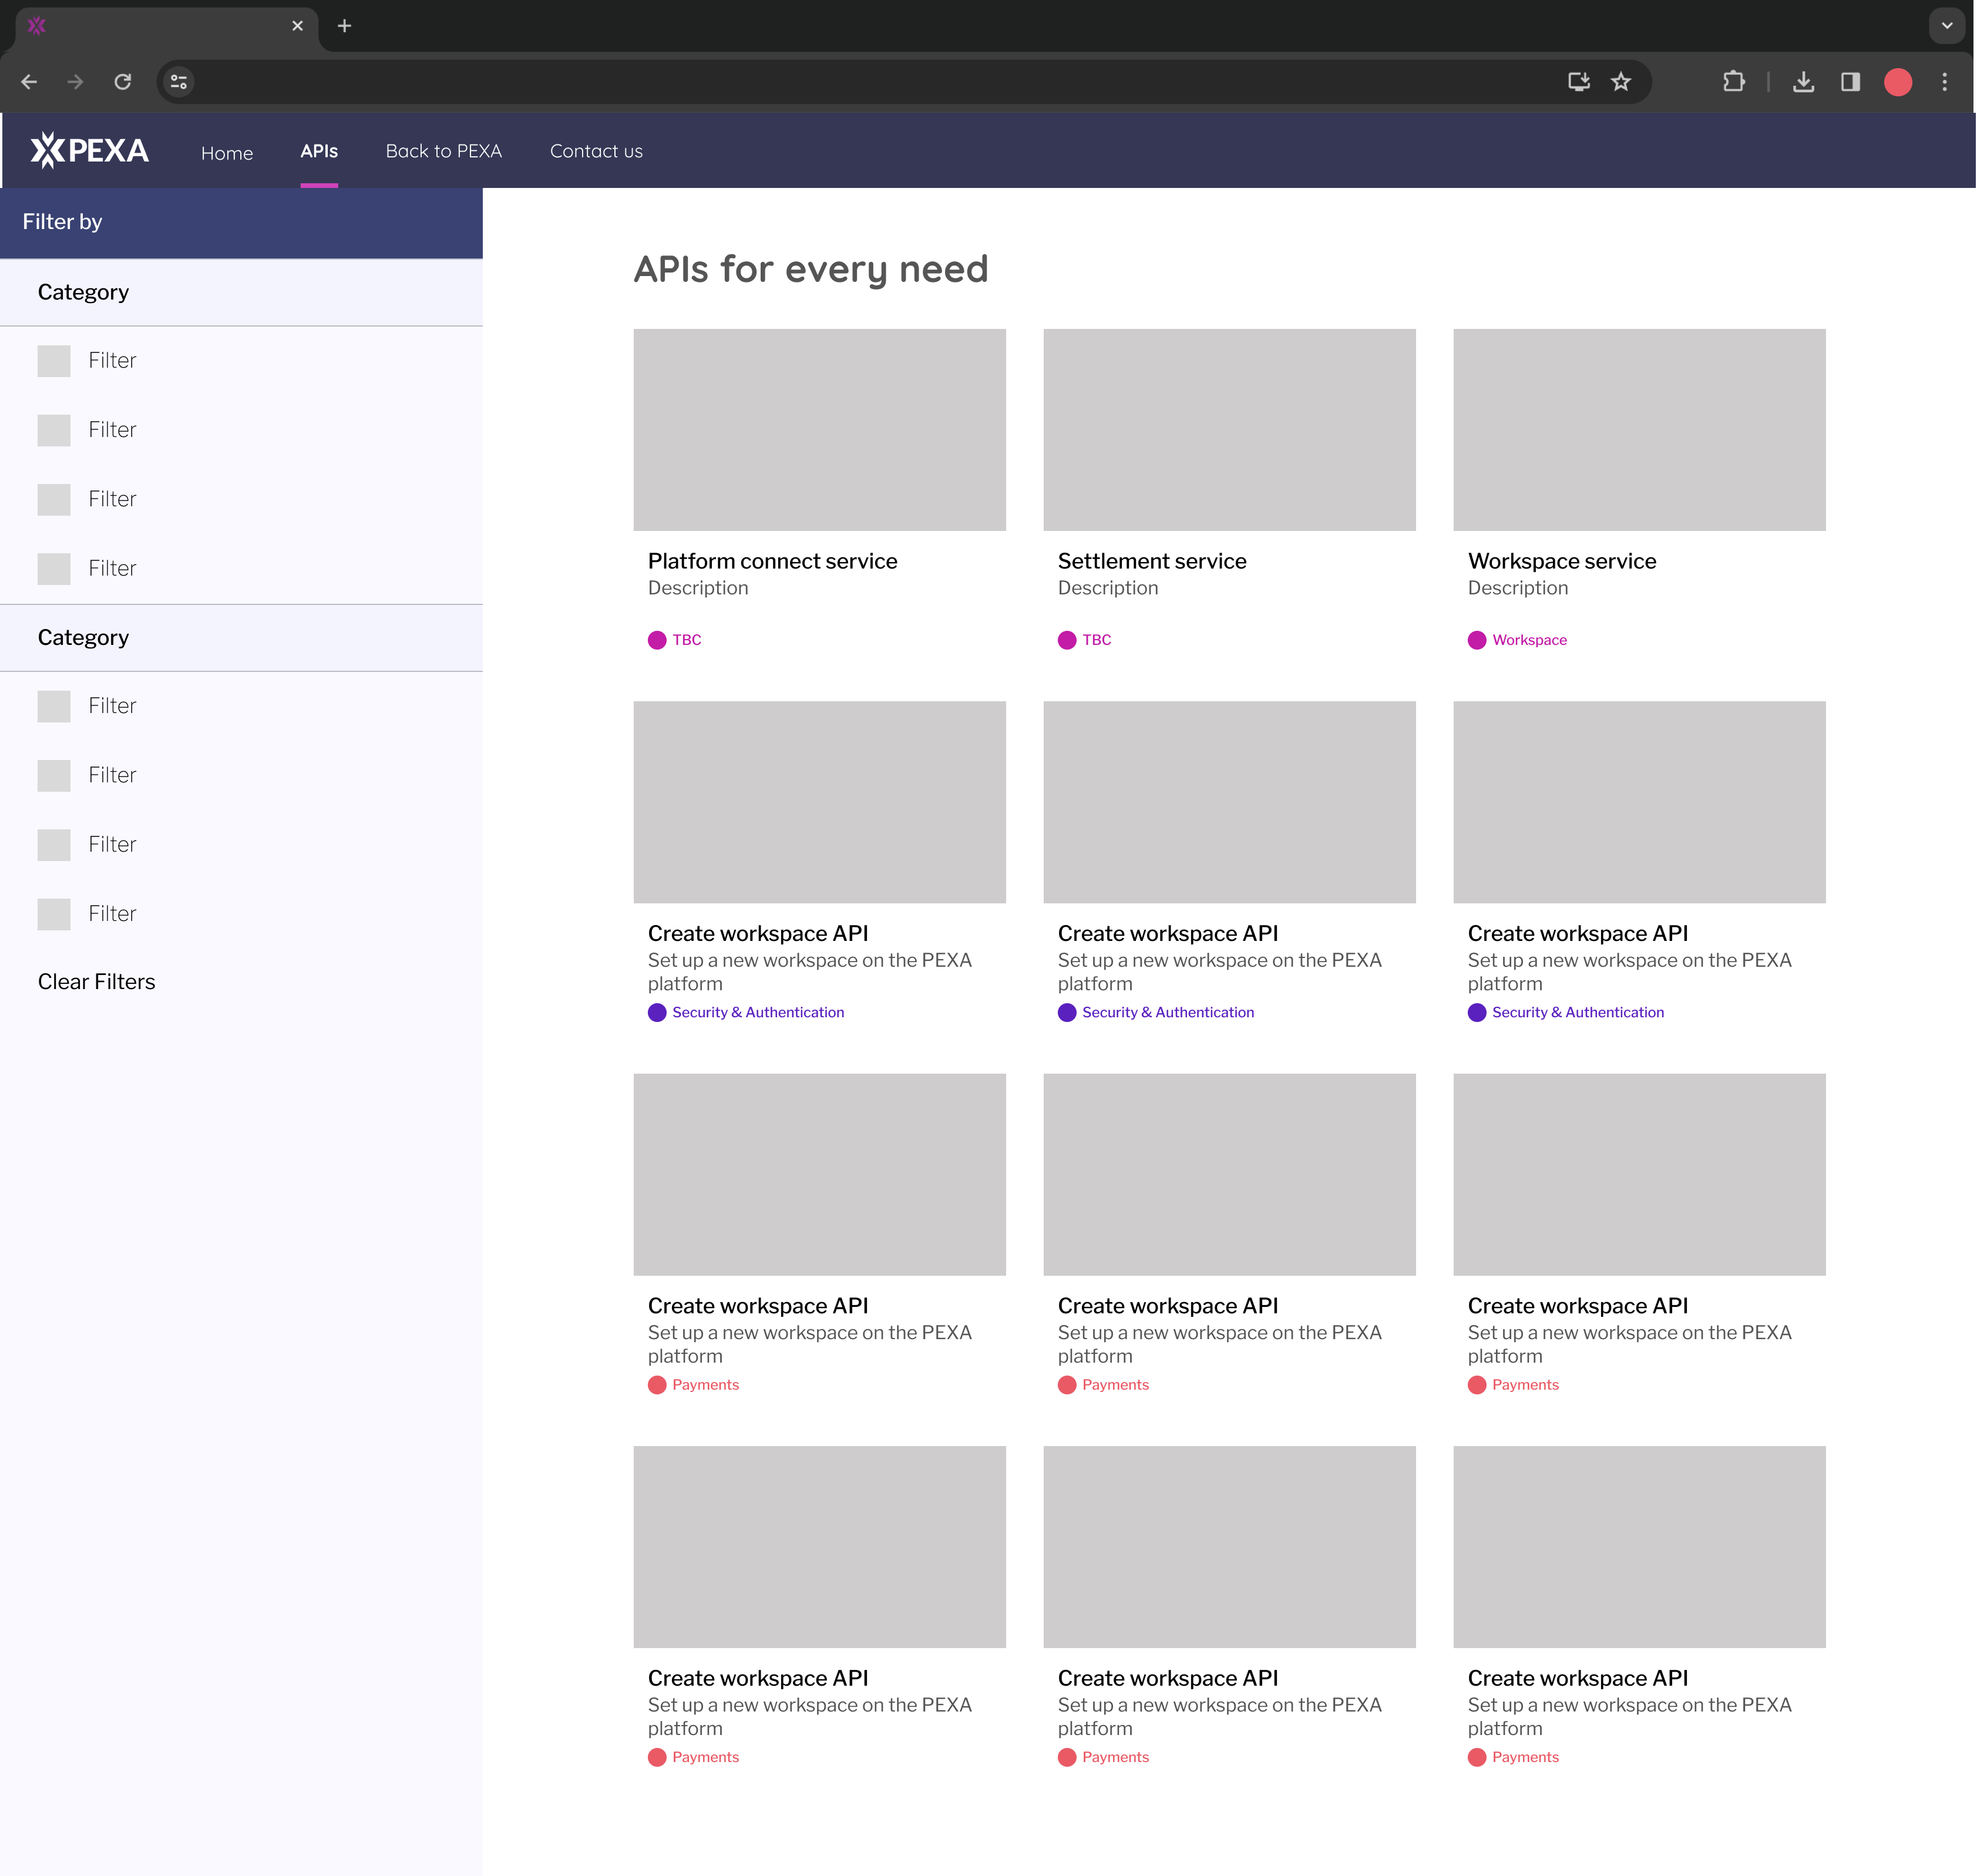
Task: Click the PEXA logo
Action: click(x=89, y=150)
